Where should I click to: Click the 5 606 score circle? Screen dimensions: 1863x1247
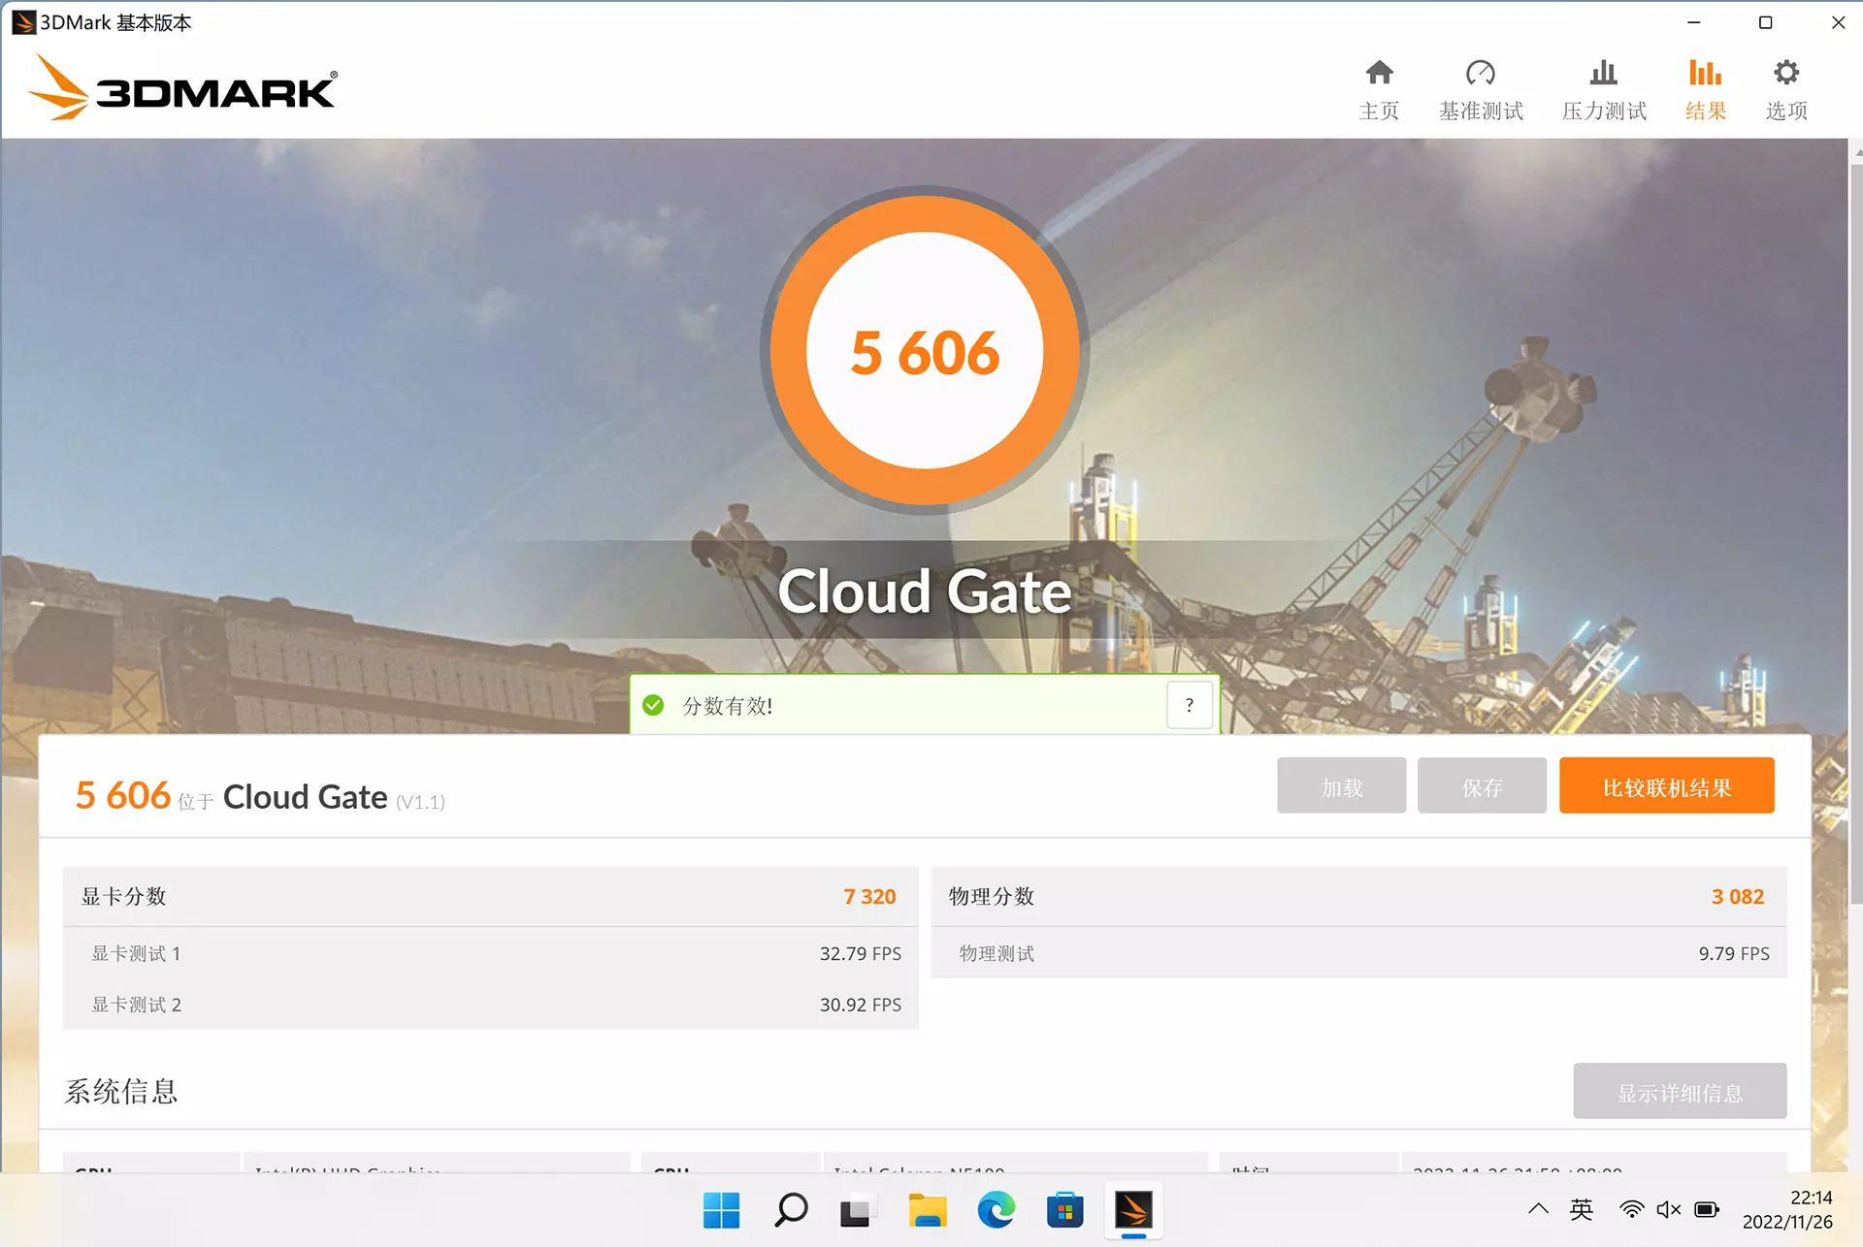[x=925, y=351]
